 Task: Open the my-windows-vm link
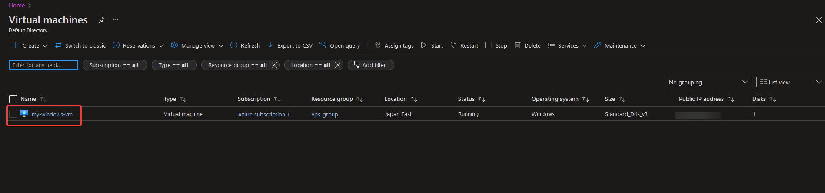52,114
